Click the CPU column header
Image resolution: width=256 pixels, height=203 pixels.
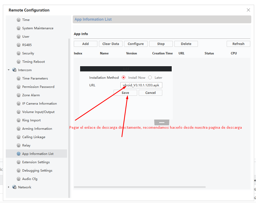click(234, 53)
